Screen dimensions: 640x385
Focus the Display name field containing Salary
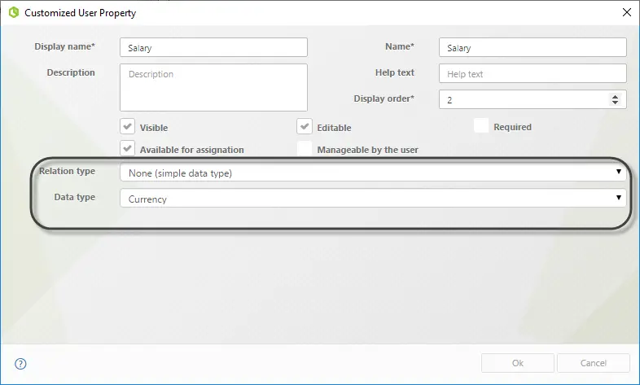tap(213, 47)
